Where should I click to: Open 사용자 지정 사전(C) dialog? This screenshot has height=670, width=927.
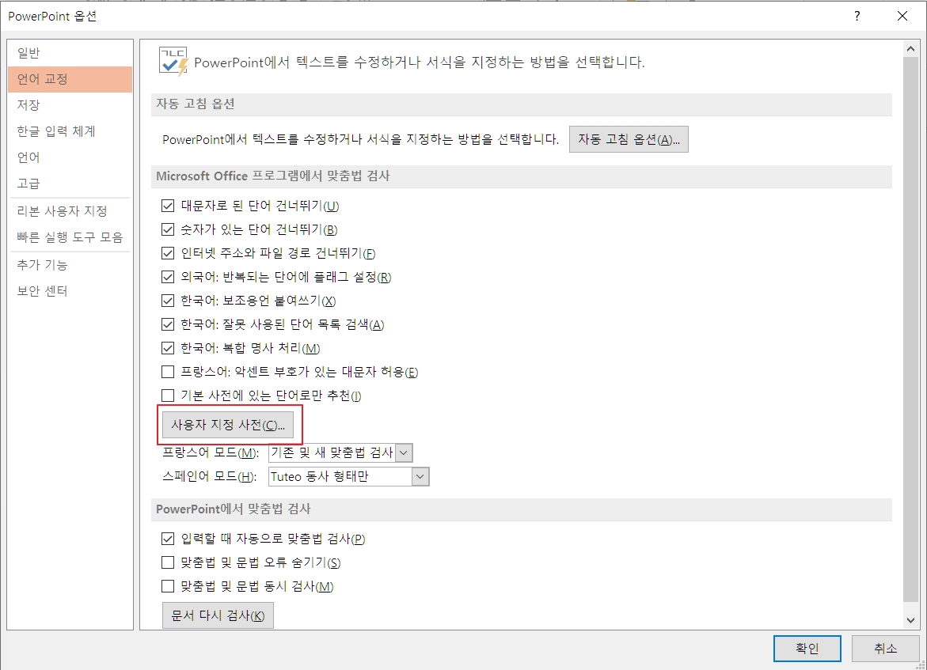tap(228, 425)
